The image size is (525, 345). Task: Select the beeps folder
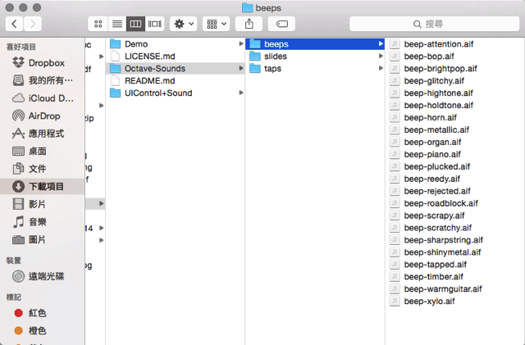click(x=315, y=43)
